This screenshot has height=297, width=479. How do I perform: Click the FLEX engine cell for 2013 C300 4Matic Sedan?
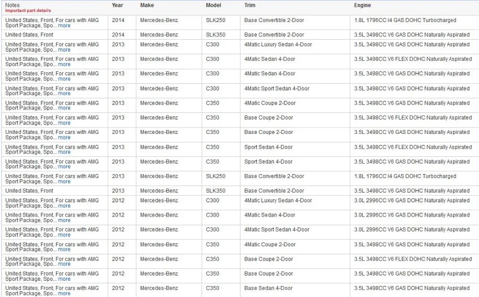point(413,59)
